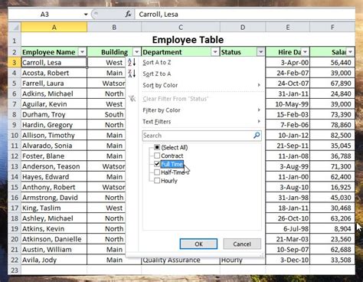363x282 pixels.
Task: Click hire date cell 24-Oct-07
Action: (x=288, y=84)
